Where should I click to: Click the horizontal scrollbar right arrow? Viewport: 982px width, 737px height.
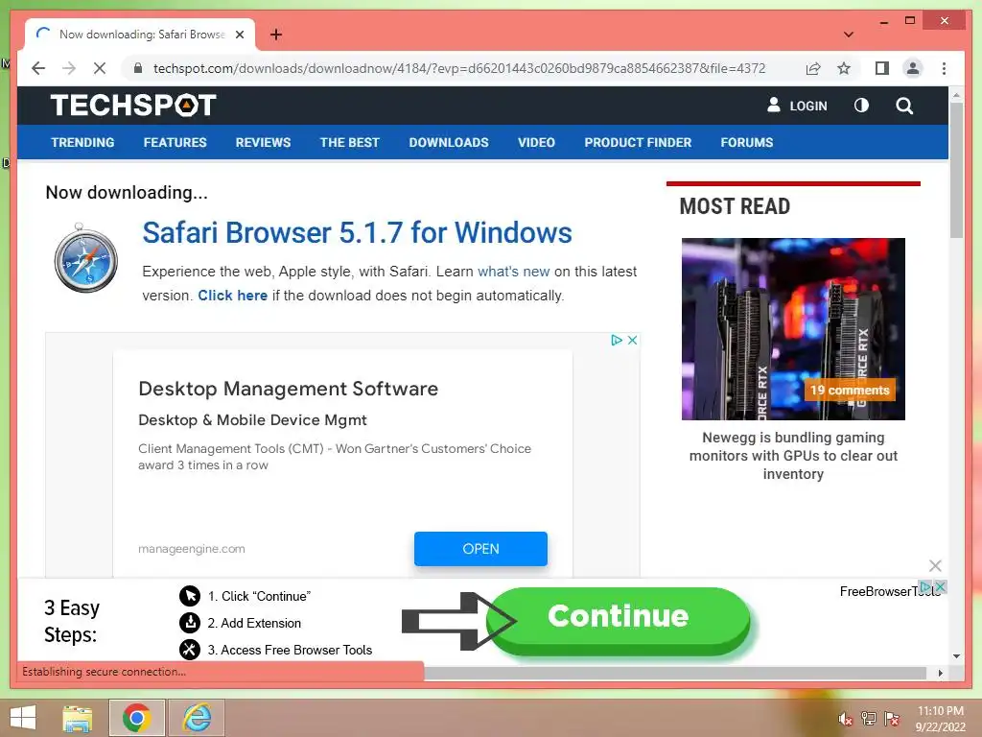[x=940, y=673]
